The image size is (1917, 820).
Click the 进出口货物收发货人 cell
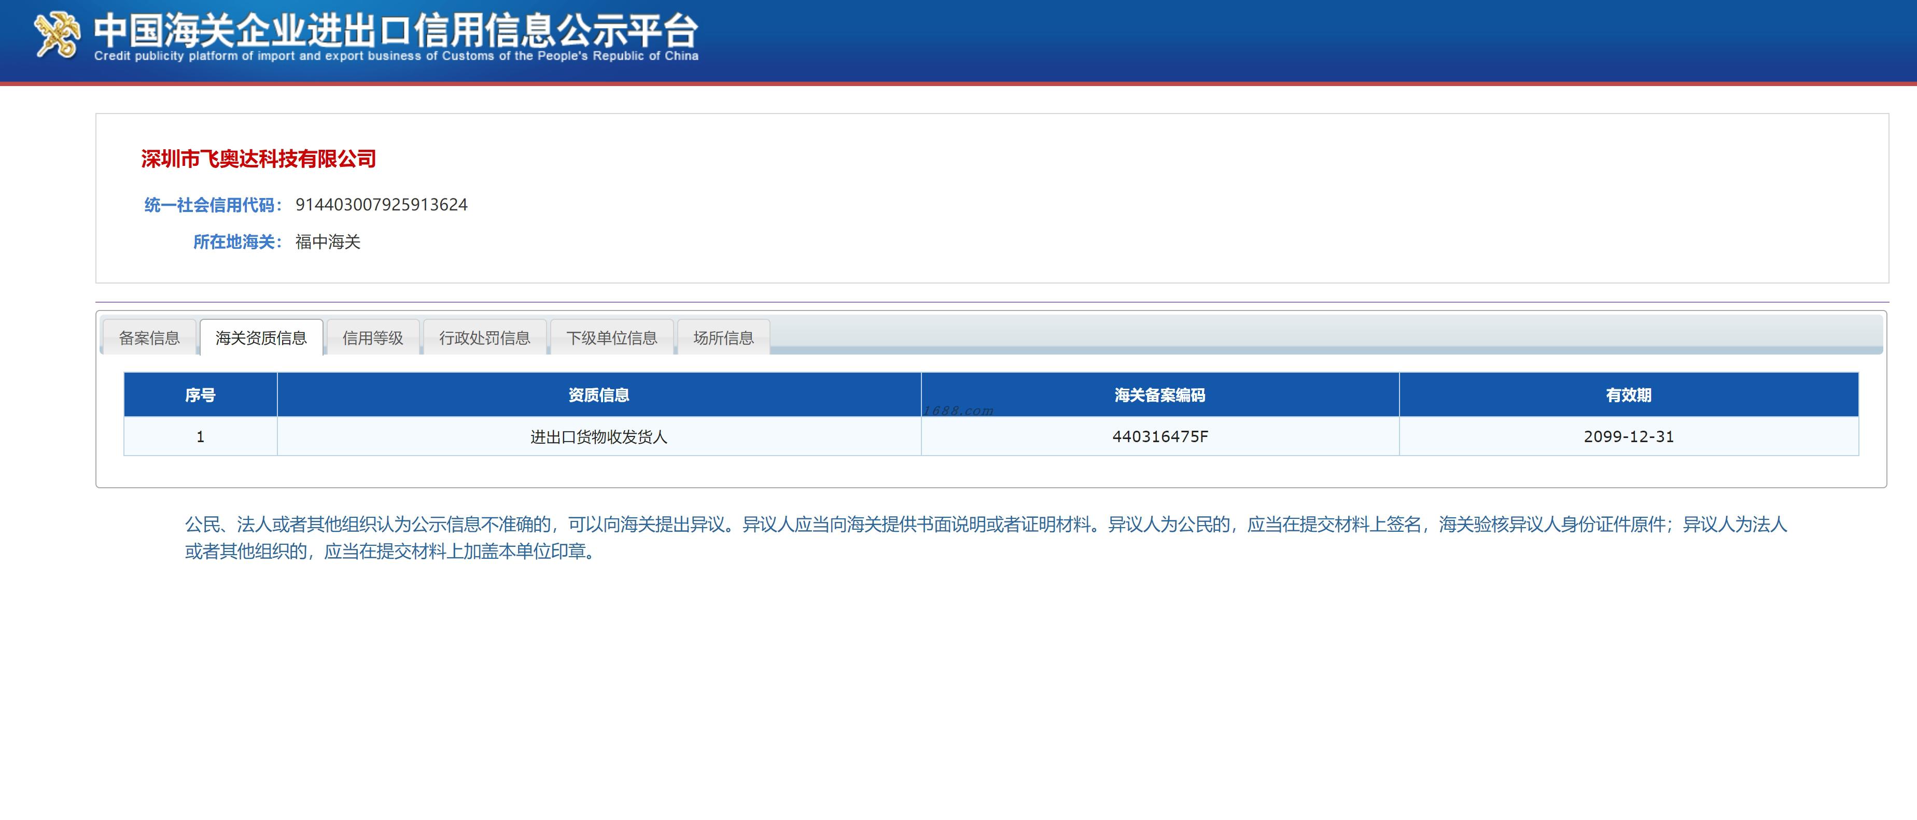(599, 436)
